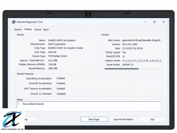The height and width of the screenshot is (133, 177).
Task: Click Main Driver value igdumdim64.dll
Action: click(x=141, y=40)
